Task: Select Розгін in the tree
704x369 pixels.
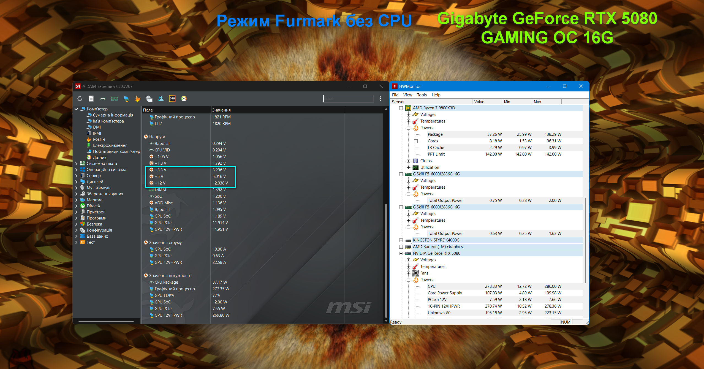Action: pyautogui.click(x=99, y=139)
